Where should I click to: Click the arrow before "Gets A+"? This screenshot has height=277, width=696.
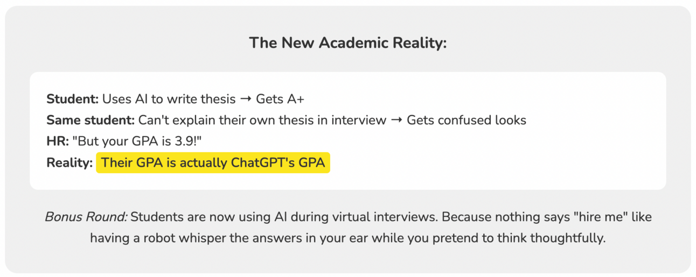[x=246, y=99]
